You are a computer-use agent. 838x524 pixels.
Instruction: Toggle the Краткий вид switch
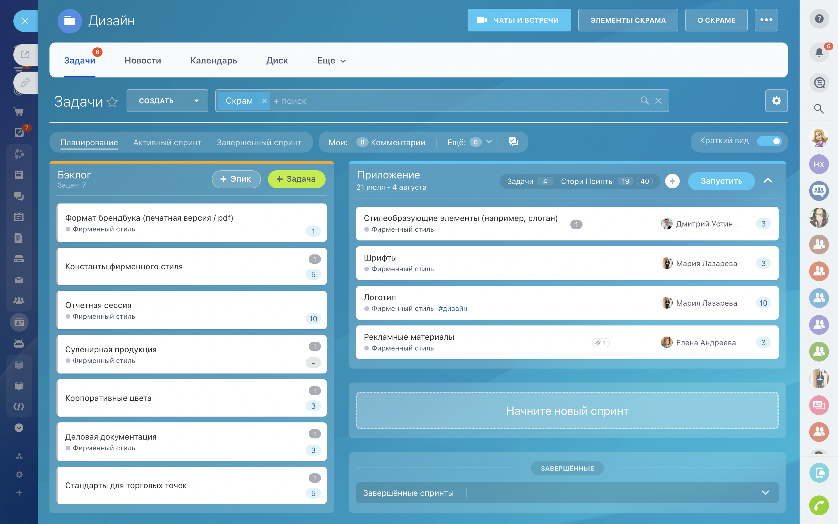pos(769,141)
